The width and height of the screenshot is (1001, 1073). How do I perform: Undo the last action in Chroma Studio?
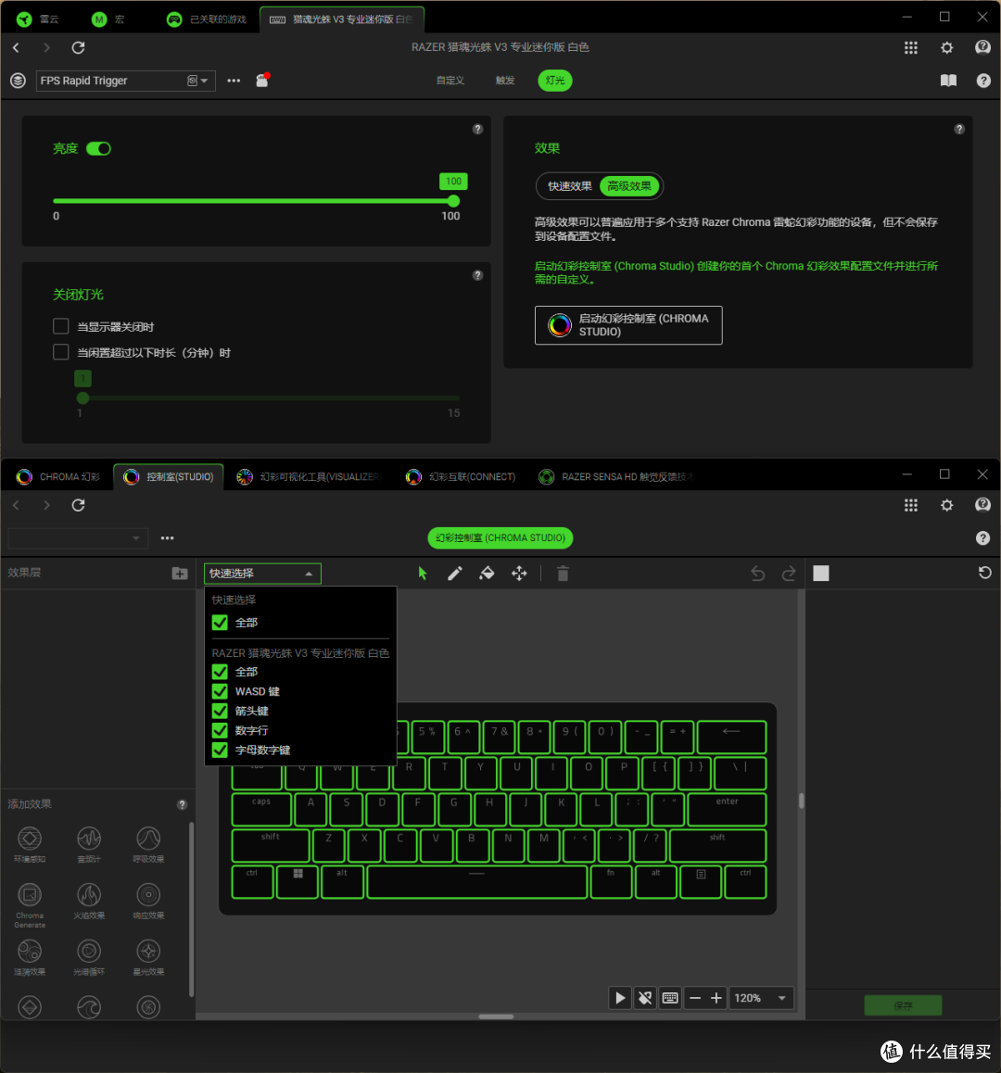pos(757,574)
